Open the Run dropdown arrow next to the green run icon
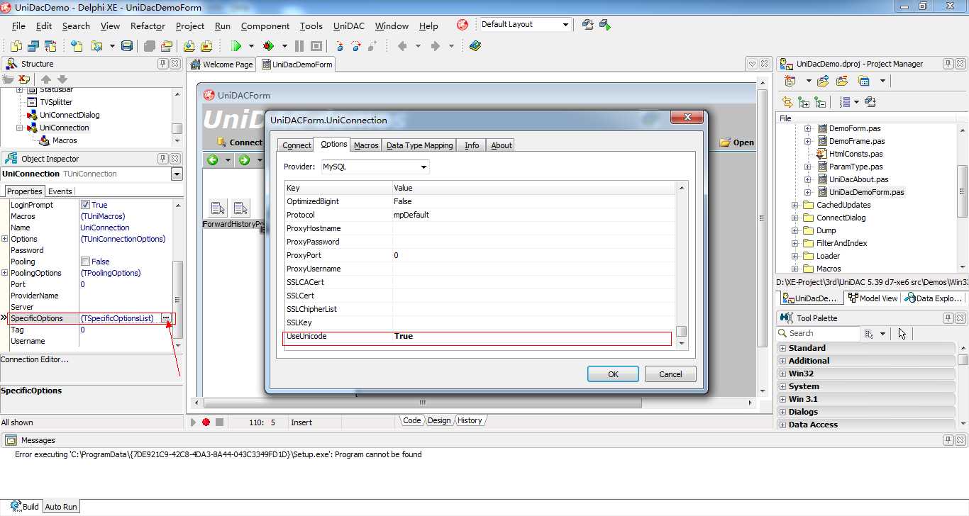Screen dimensions: 969x516 pyautogui.click(x=251, y=46)
